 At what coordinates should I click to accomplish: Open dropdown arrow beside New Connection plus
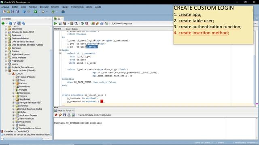pos(7,23)
